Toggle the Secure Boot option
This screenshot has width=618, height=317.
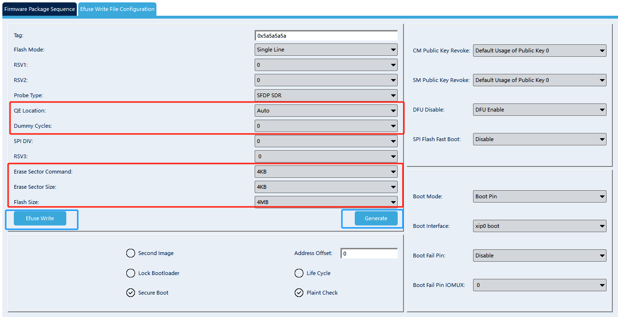click(147, 293)
